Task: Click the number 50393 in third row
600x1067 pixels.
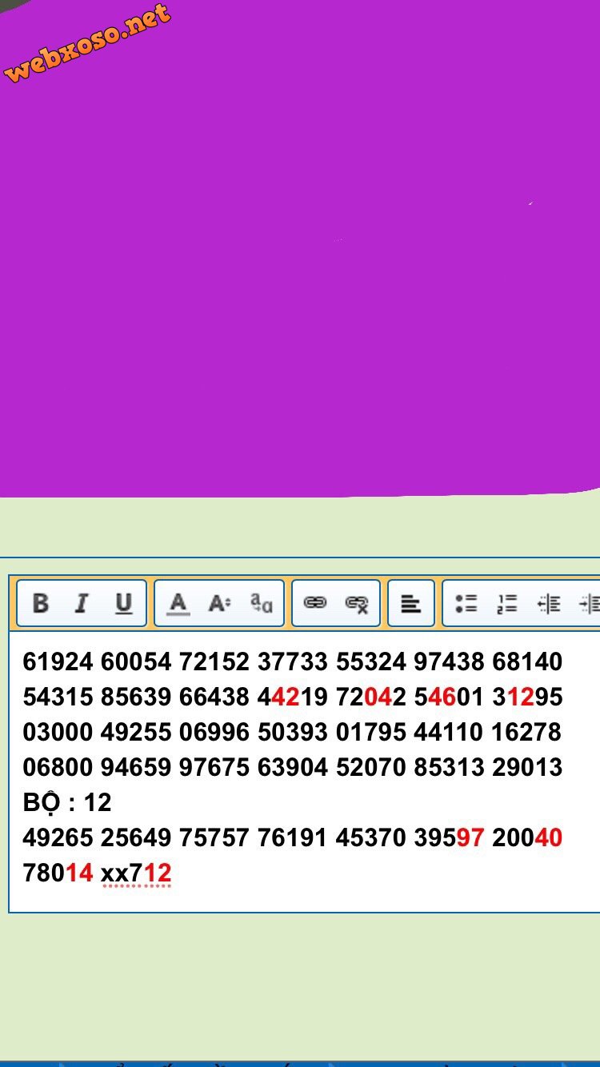Action: [293, 732]
